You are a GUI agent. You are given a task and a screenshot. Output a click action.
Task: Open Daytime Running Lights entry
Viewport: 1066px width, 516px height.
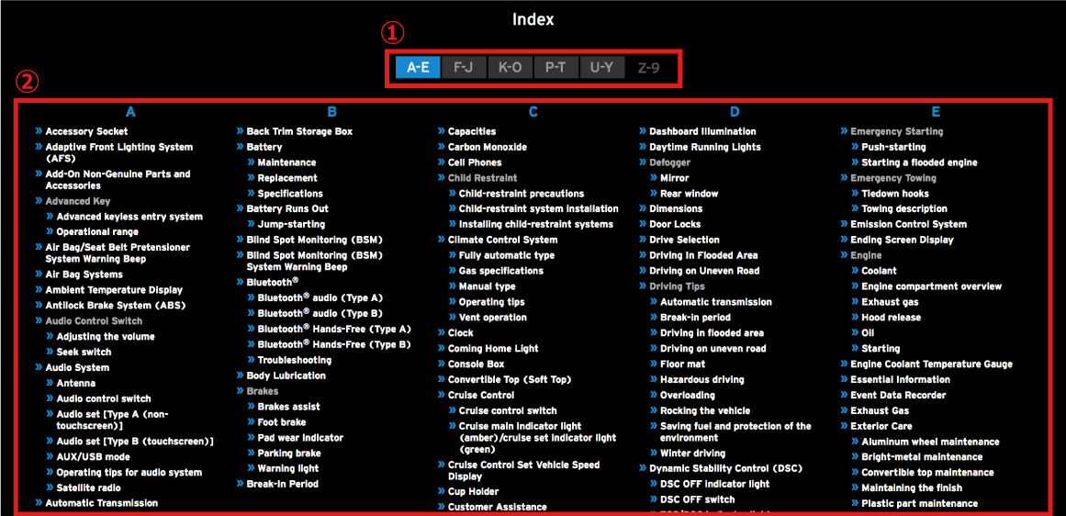(x=704, y=147)
